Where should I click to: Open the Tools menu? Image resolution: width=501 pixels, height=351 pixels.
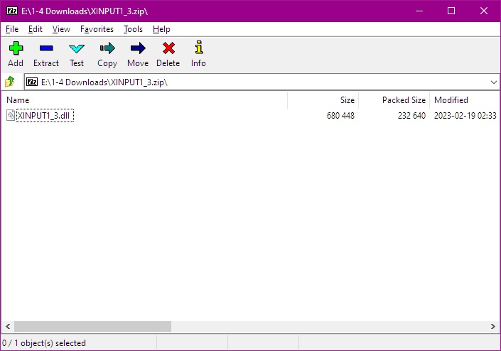(133, 29)
